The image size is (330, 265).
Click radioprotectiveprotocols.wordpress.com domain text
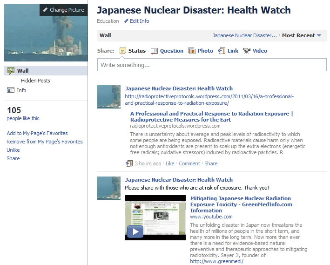click(x=175, y=126)
